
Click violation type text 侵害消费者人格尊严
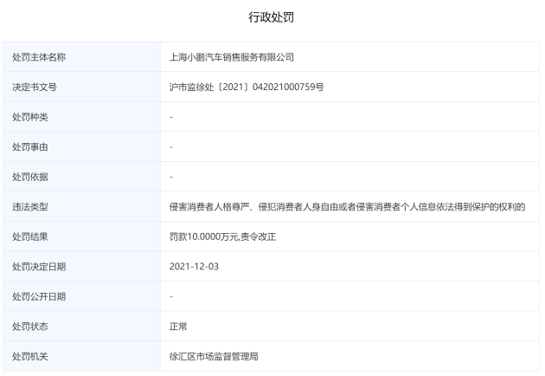pos(209,207)
